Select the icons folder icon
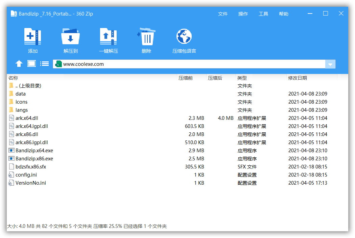This screenshot has height=238, width=355. (11, 102)
